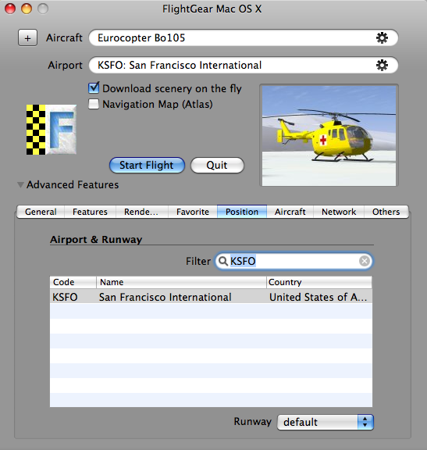427x450 pixels.
Task: Click the plus button beside Aircraft
Action: pos(27,37)
